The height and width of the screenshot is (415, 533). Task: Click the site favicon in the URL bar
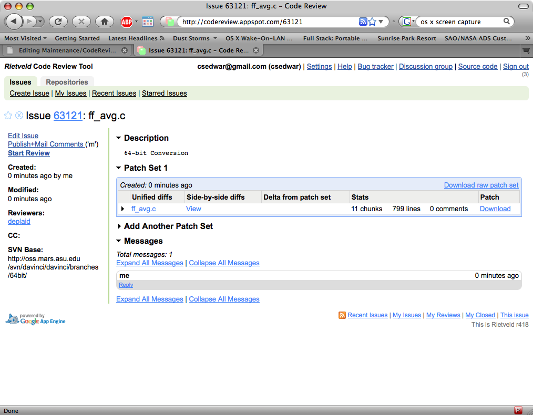click(x=170, y=22)
